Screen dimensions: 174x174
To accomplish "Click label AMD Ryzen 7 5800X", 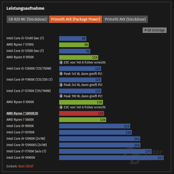I will click(20, 120).
